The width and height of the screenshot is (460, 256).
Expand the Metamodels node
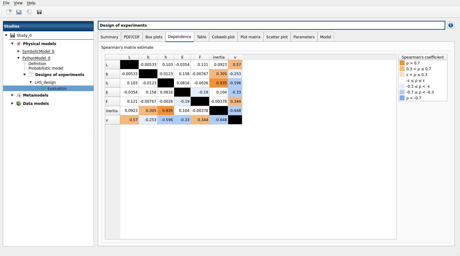coord(12,95)
